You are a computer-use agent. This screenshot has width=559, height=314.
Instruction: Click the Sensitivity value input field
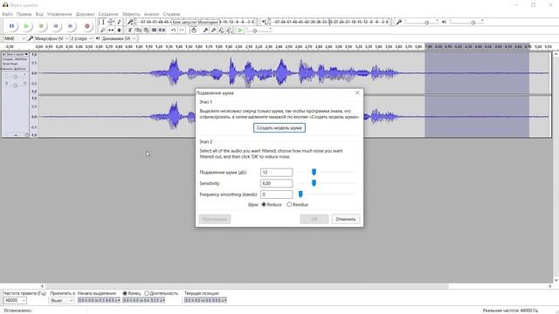click(x=276, y=183)
